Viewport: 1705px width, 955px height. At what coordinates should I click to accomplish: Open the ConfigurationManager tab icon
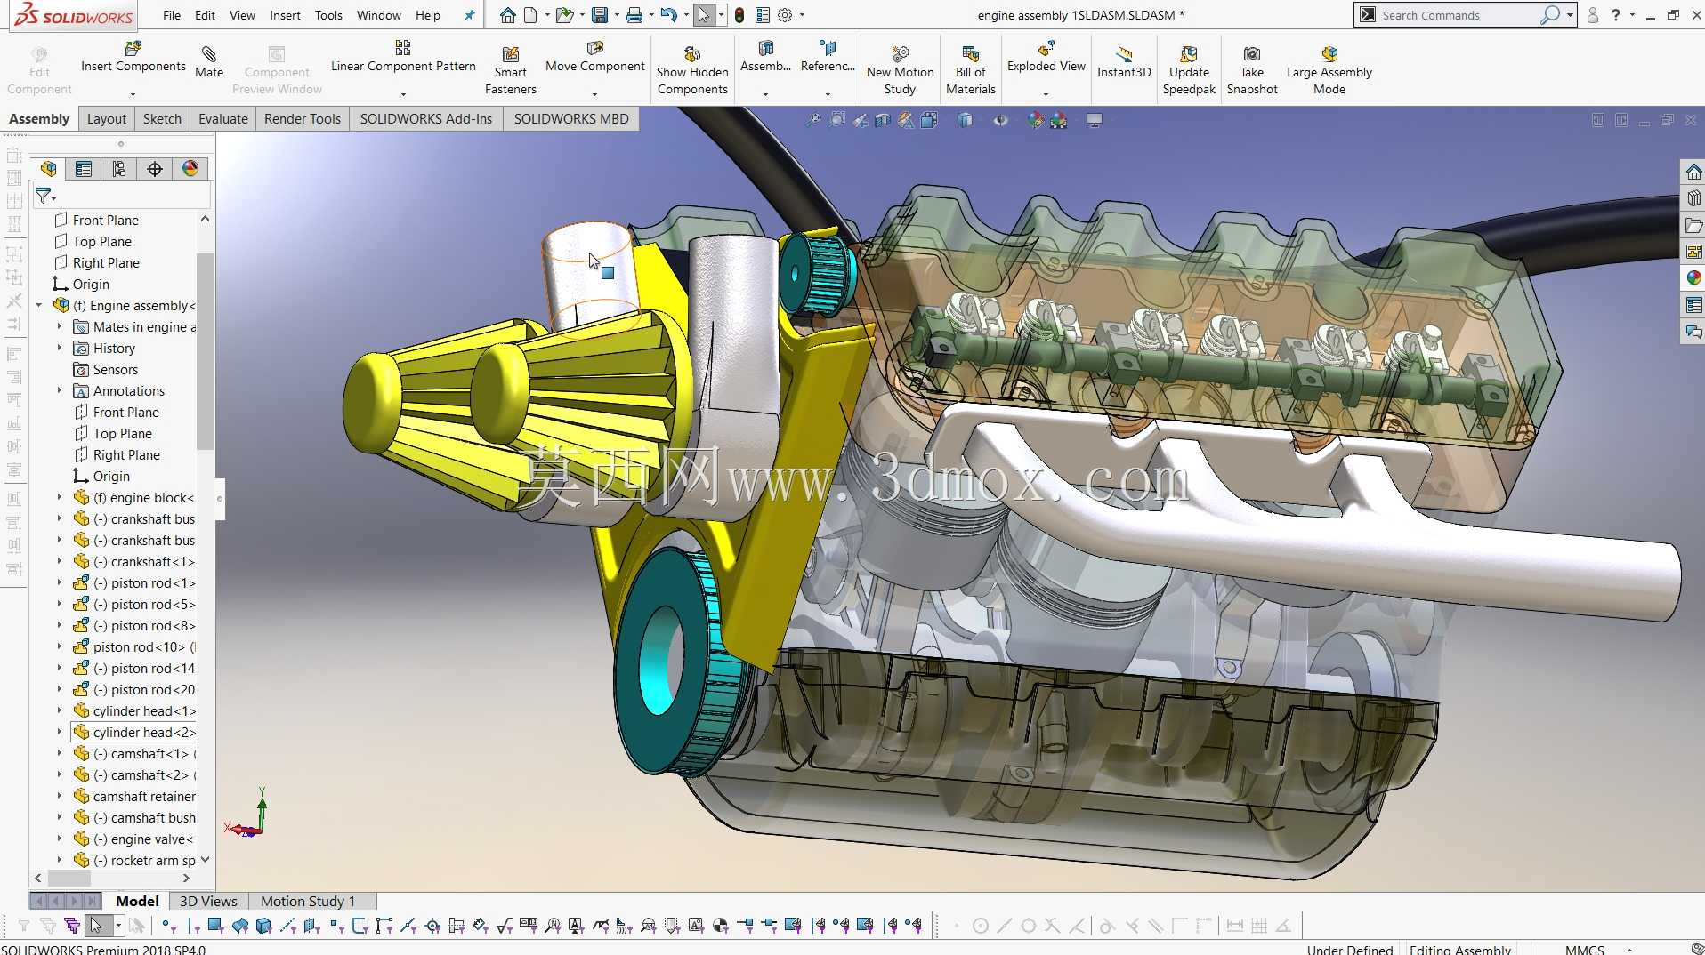tap(119, 169)
